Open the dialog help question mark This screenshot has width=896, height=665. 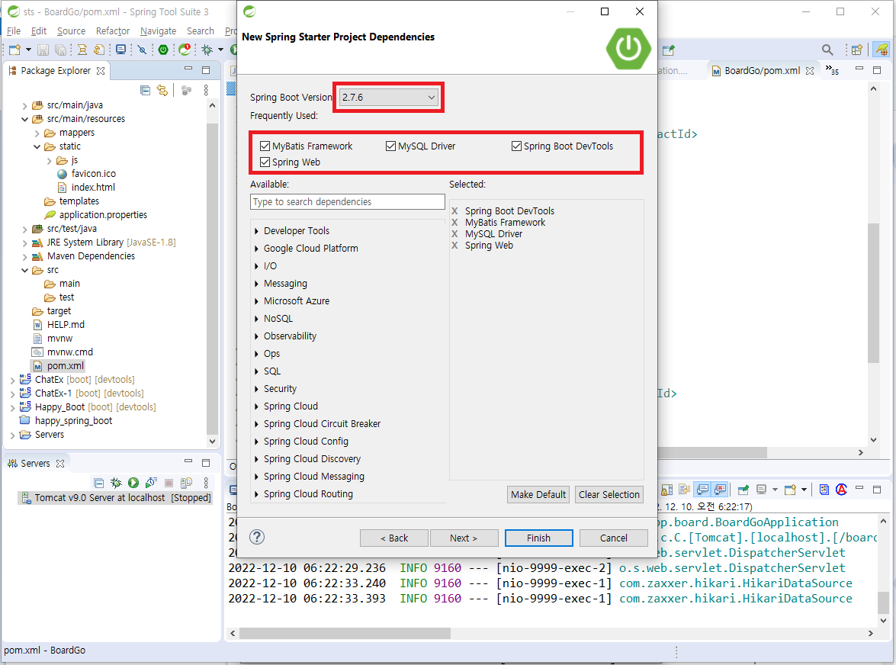[257, 537]
